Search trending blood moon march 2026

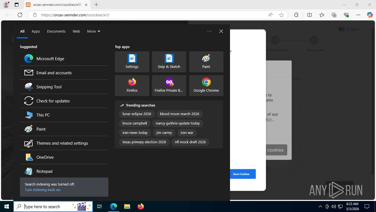pos(179,114)
